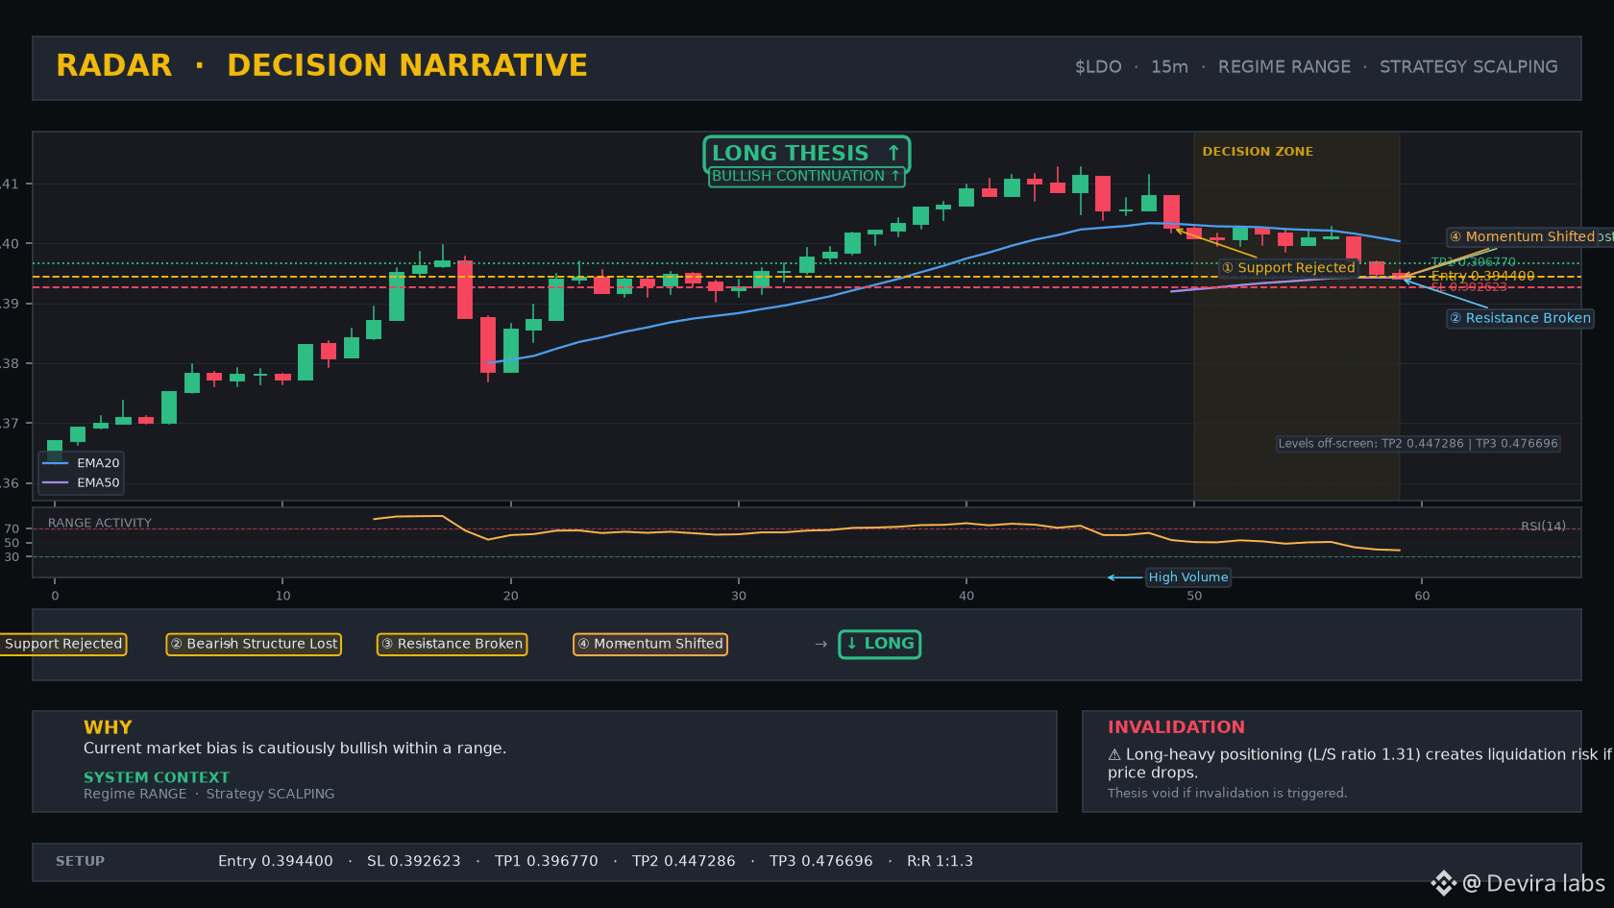1614x908 pixels.
Task: Click the EMA50 legend entry
Action: 81,483
